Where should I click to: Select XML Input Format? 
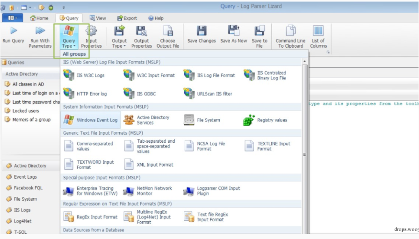pos(151,165)
